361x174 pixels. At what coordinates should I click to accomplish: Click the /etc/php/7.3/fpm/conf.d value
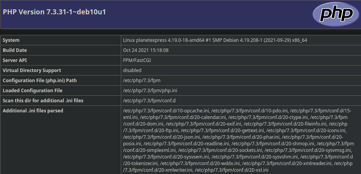coord(149,101)
